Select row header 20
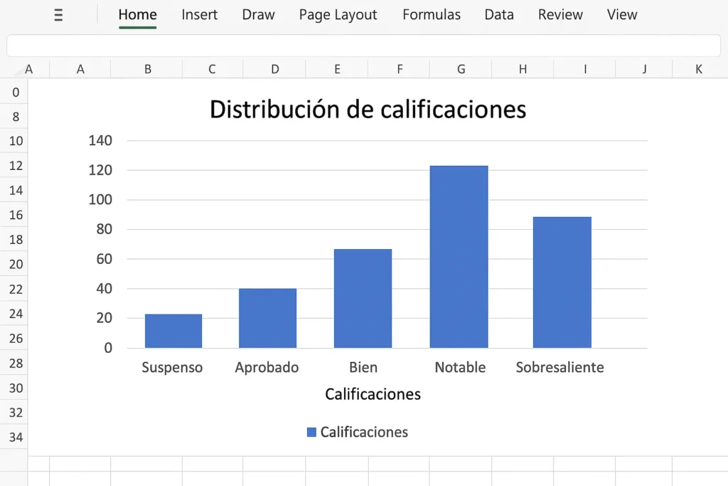 (16, 265)
